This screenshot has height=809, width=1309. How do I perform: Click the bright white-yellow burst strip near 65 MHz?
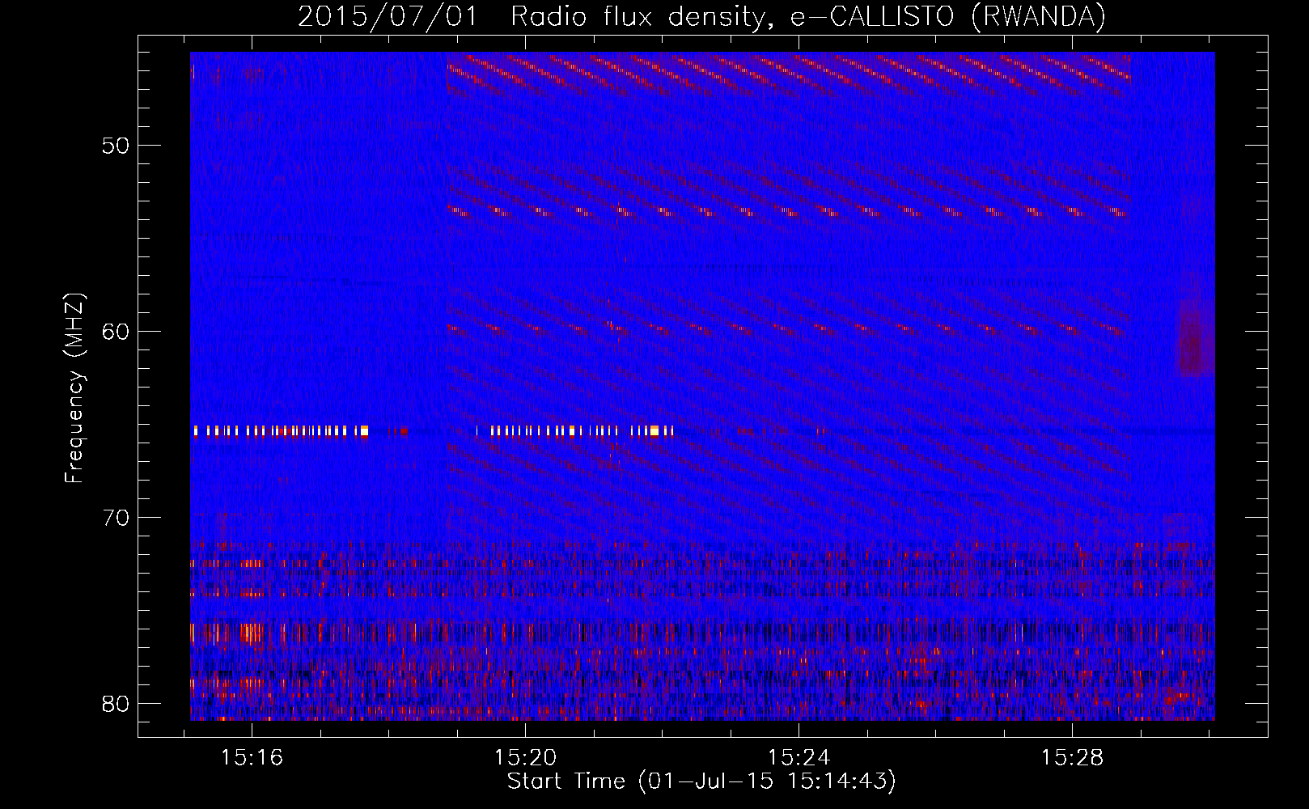pyautogui.click(x=433, y=430)
